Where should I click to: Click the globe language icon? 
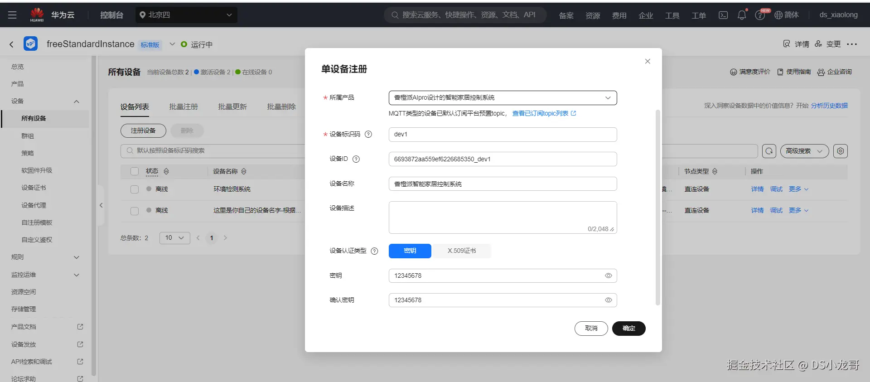click(x=778, y=15)
